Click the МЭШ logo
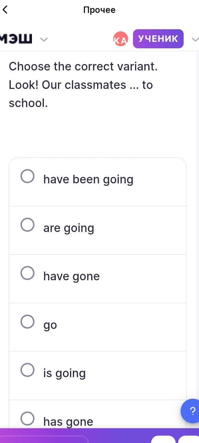 pyautogui.click(x=16, y=39)
